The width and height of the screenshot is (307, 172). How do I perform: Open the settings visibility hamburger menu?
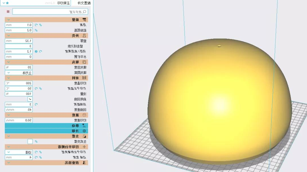(8, 12)
